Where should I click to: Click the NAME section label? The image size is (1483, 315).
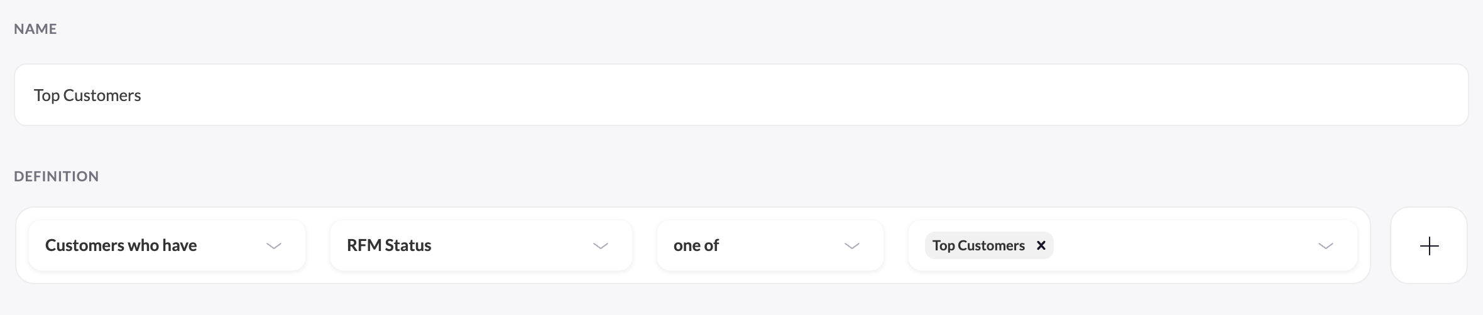[x=35, y=29]
